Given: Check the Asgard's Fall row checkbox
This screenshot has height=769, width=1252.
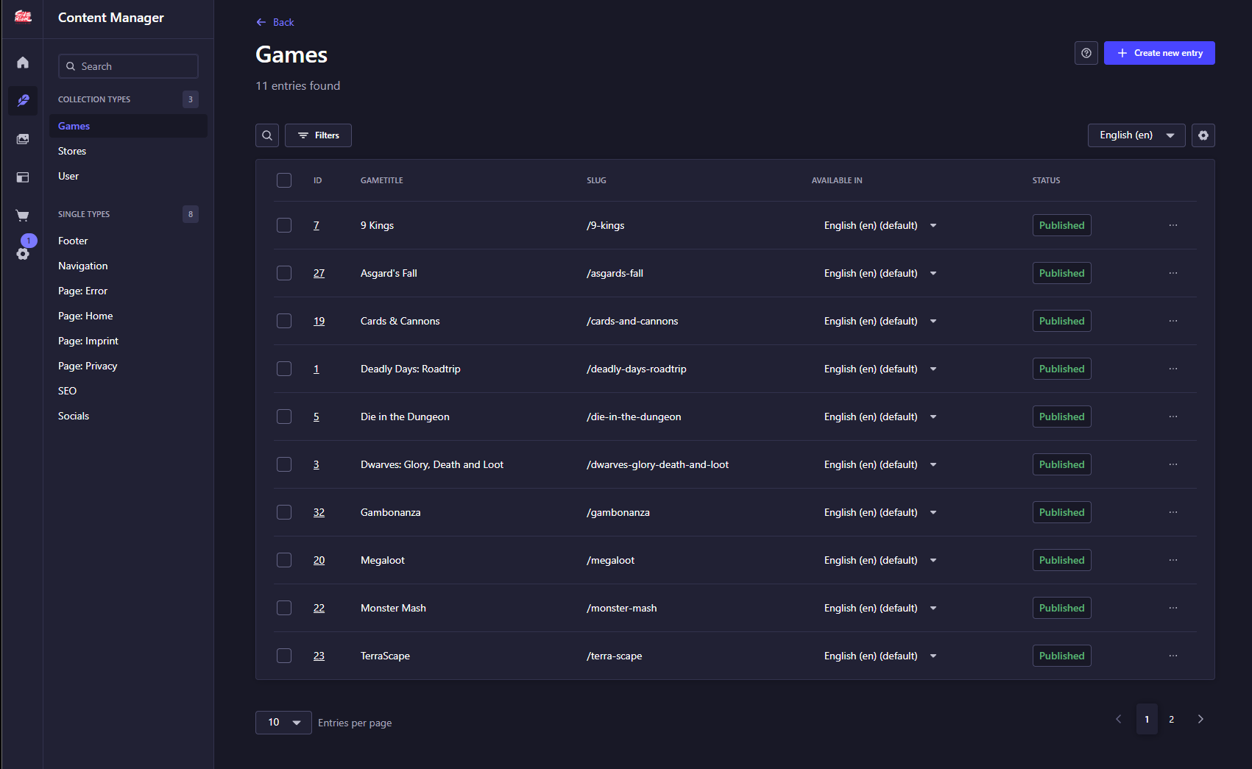Looking at the screenshot, I should [x=284, y=273].
